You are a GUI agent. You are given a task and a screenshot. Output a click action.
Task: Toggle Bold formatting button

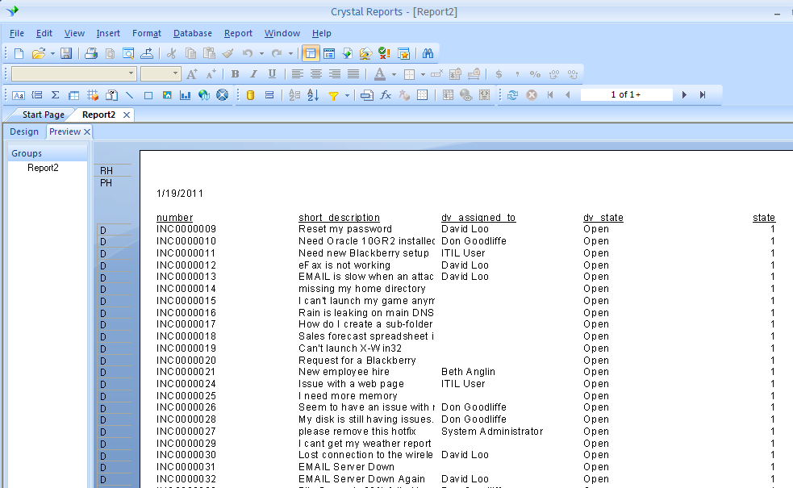(x=236, y=74)
